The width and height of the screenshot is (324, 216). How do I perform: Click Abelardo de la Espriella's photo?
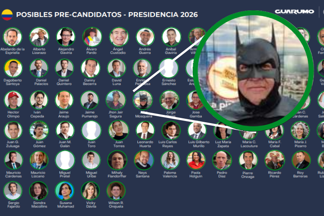click(x=13, y=37)
